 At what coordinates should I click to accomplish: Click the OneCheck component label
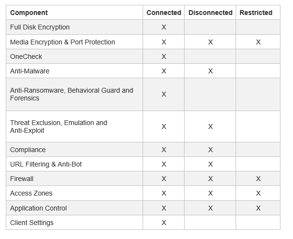point(26,56)
